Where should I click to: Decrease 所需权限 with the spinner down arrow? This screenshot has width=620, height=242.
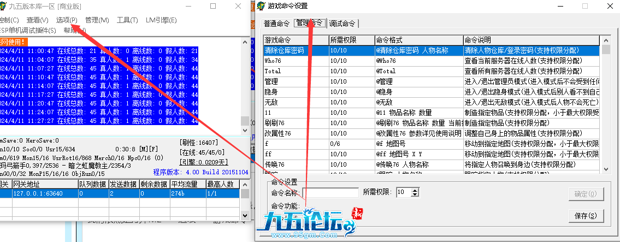[x=415, y=195]
